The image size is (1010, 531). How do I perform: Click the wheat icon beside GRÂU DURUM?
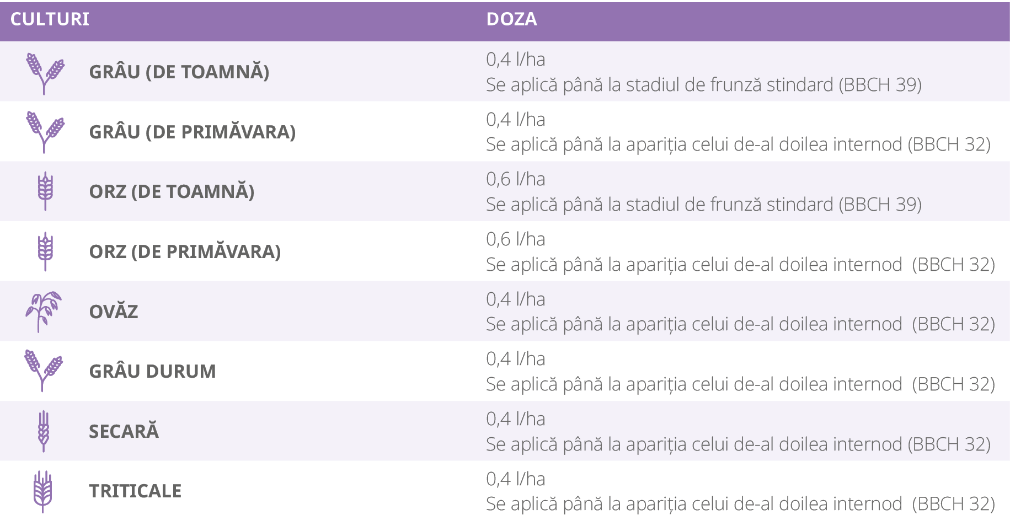[44, 371]
